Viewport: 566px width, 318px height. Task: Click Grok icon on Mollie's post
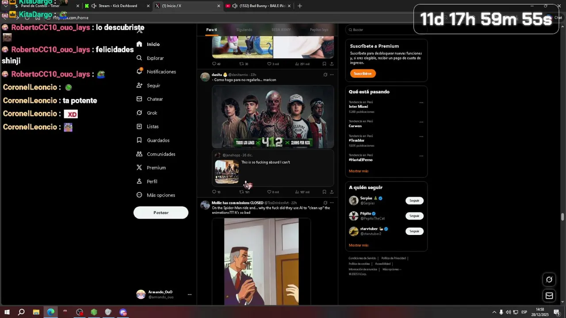325,203
